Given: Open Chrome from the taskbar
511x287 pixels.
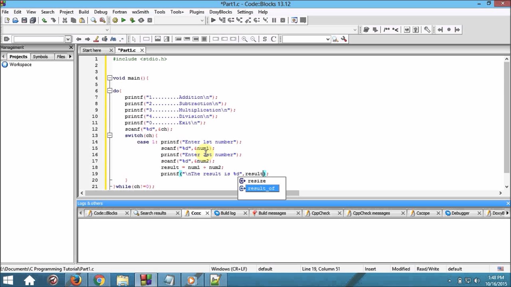Looking at the screenshot, I should [x=99, y=280].
